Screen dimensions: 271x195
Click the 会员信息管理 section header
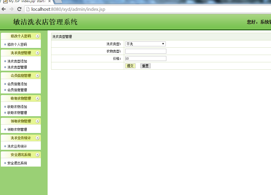point(21,76)
